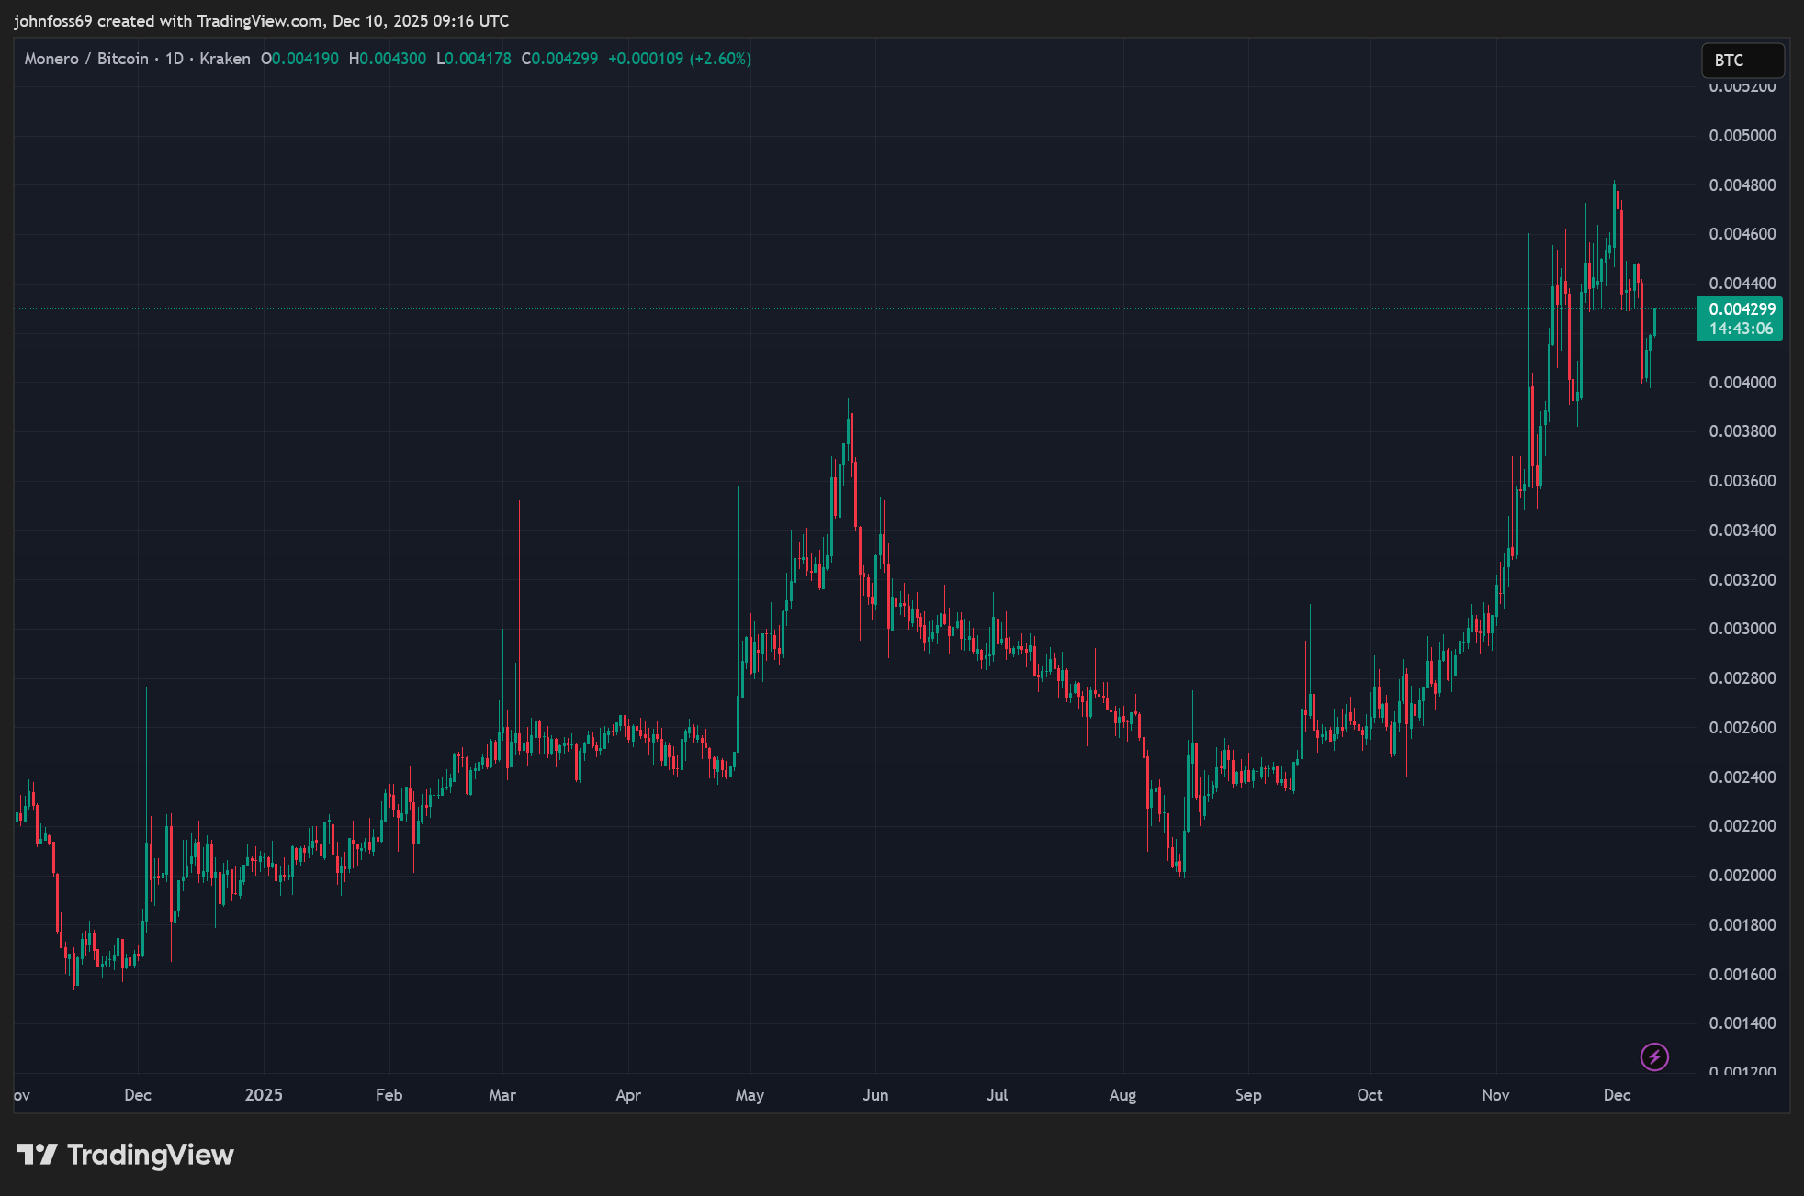The image size is (1804, 1196).
Task: Open the BTC currency selector
Action: click(x=1742, y=61)
